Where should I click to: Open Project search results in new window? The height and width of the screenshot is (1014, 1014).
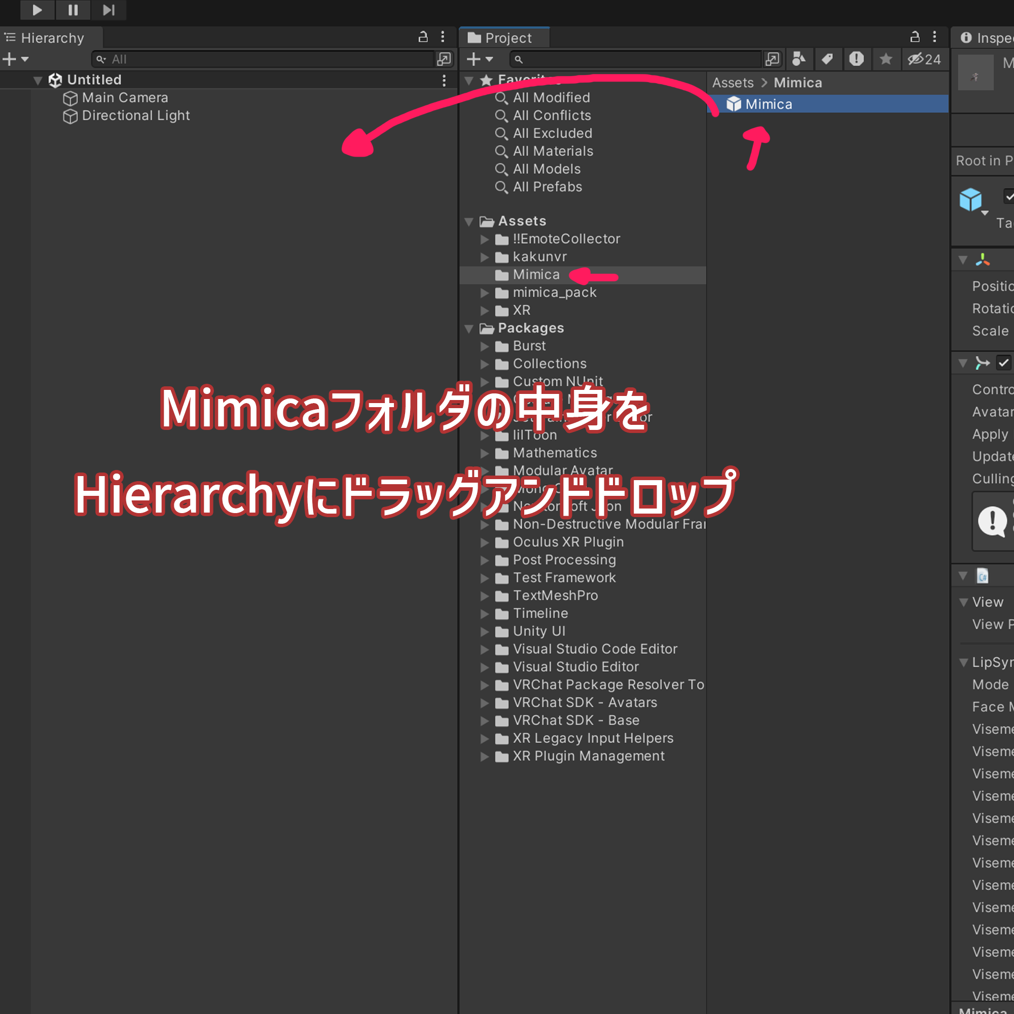(x=772, y=59)
